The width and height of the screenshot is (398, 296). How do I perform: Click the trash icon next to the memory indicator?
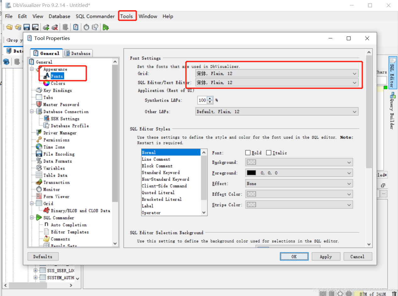pyautogui.click(x=394, y=293)
